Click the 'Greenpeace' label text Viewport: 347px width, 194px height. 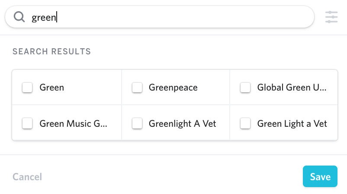tap(173, 88)
